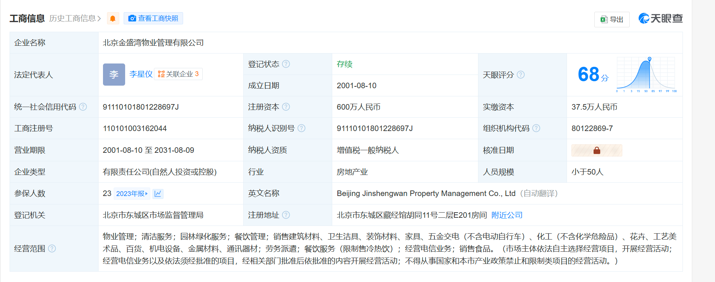Click registration authority 北京市东城区市场监督管理局
This screenshot has height=282, width=715.
153,215
